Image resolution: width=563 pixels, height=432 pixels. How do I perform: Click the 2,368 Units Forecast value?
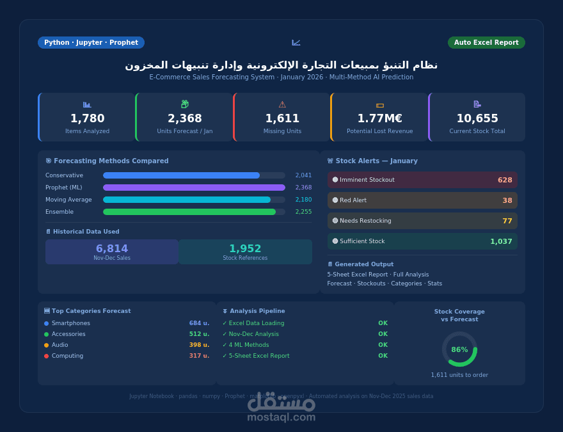185,118
